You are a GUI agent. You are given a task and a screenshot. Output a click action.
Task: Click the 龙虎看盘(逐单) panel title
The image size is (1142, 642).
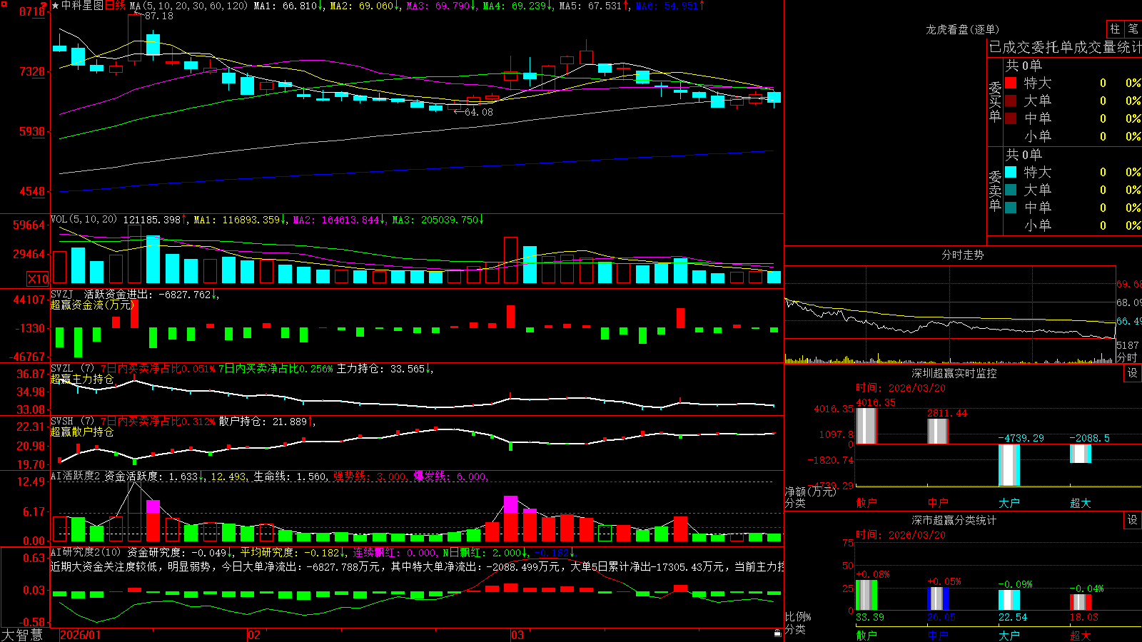coord(962,29)
